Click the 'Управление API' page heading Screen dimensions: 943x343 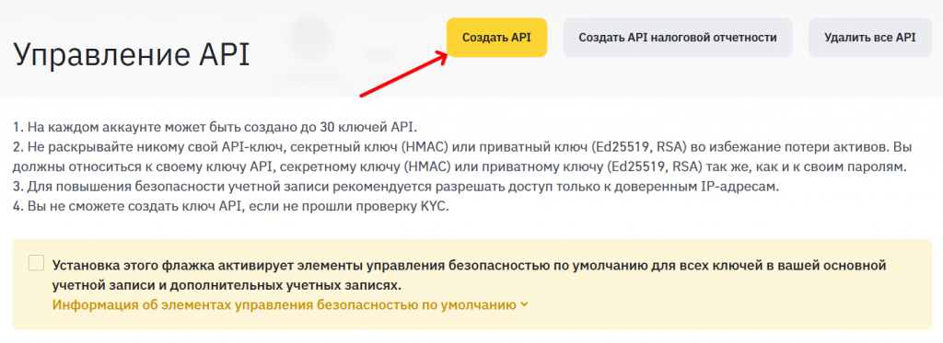[131, 55]
